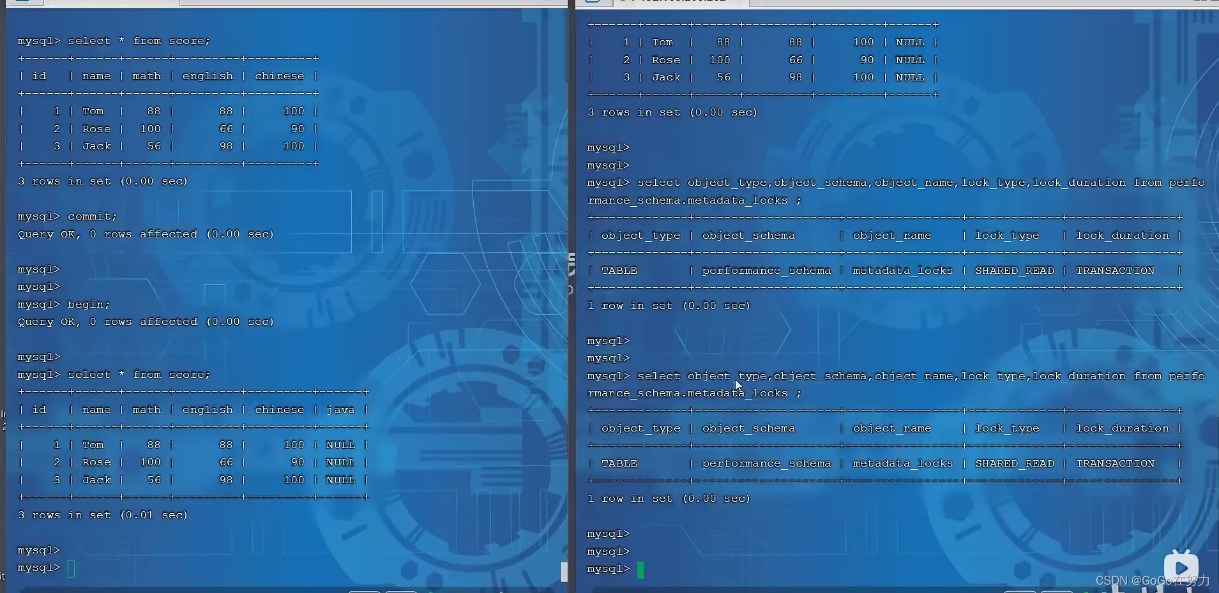This screenshot has height=593, width=1219.
Task: Click the 'java' column header in left terminal
Action: tap(340, 410)
